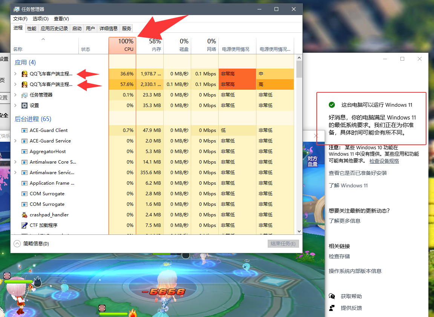Expand the QQ飞车 row with 57.6% CPU

click(x=15, y=84)
